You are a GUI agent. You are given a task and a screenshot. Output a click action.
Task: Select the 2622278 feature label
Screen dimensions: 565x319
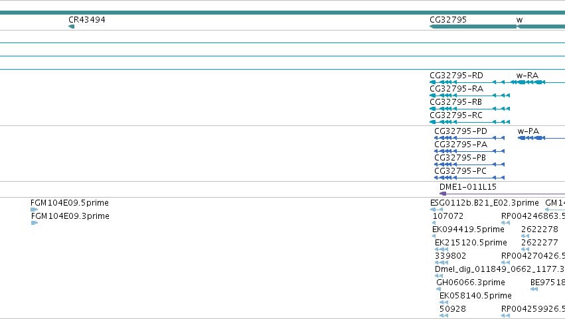[539, 229]
